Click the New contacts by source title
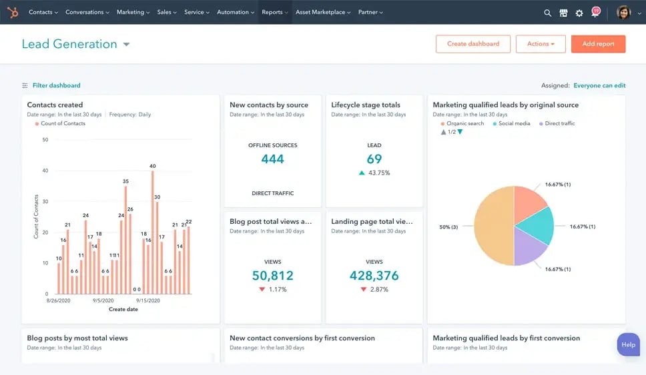 (269, 105)
